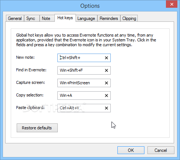Viewport: 180px width, 160px height.
Task: Click the Find in Evernote hotkey field
Action: pos(84,70)
